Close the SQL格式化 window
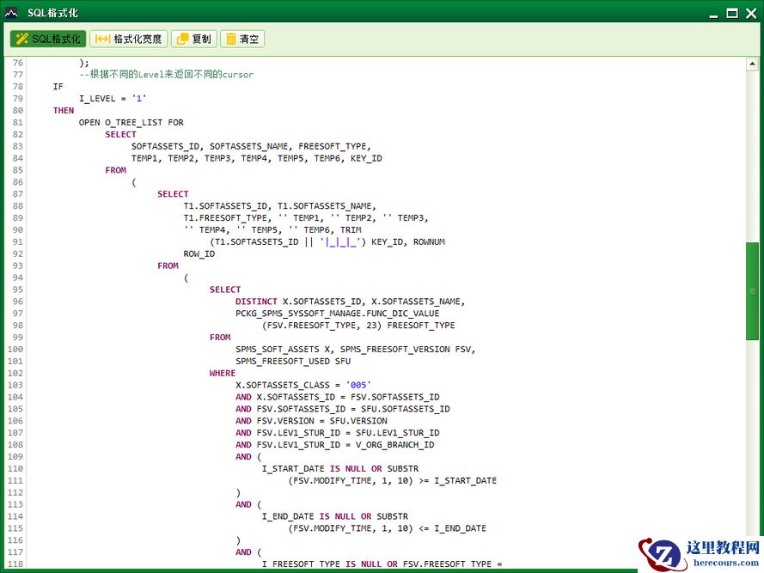The width and height of the screenshot is (764, 573). [x=751, y=13]
